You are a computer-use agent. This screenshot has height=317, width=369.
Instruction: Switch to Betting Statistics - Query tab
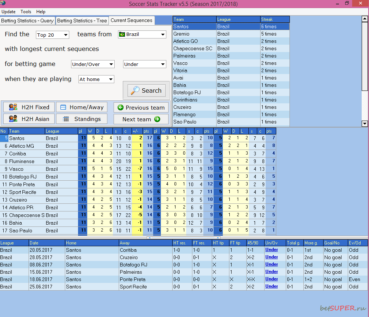pyautogui.click(x=27, y=21)
